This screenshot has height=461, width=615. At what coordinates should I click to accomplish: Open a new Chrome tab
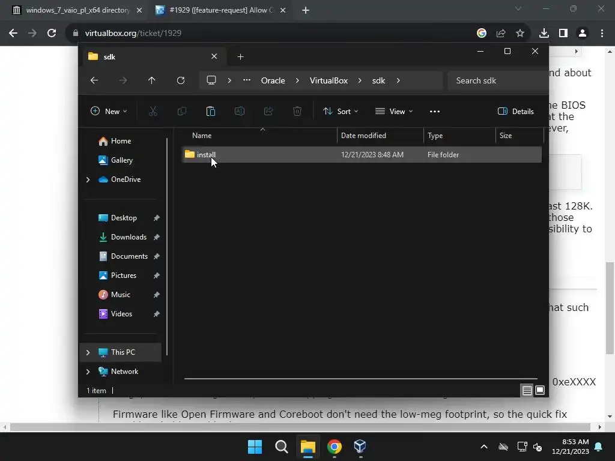coord(306,11)
